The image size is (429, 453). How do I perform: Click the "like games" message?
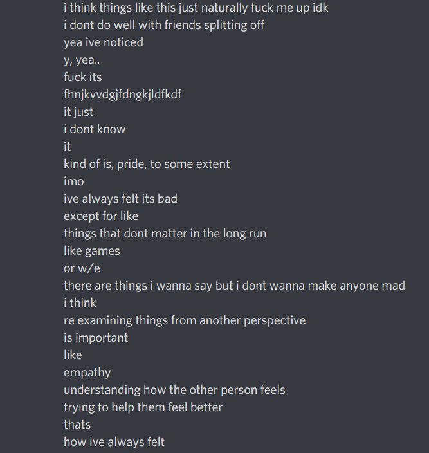click(92, 251)
